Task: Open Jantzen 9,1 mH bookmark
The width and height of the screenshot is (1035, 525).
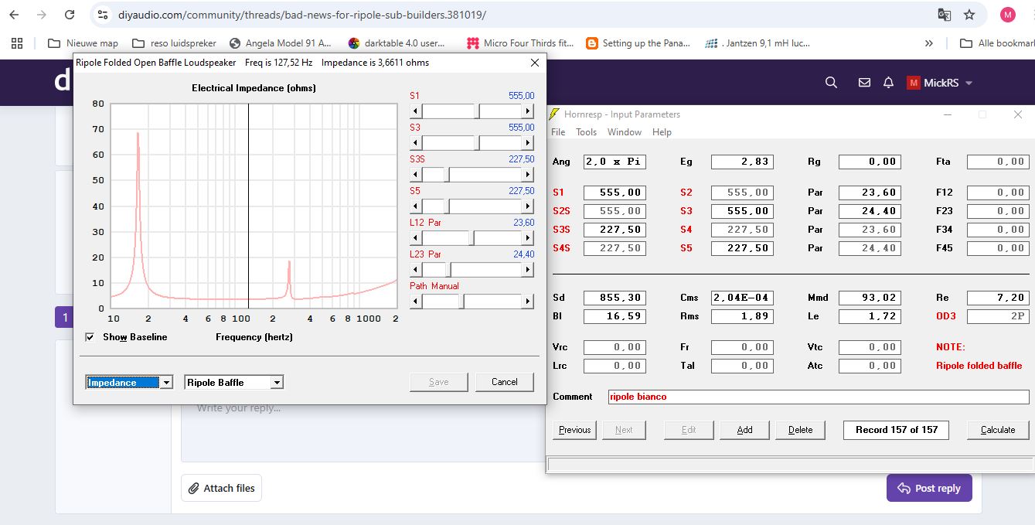Action: (x=758, y=43)
